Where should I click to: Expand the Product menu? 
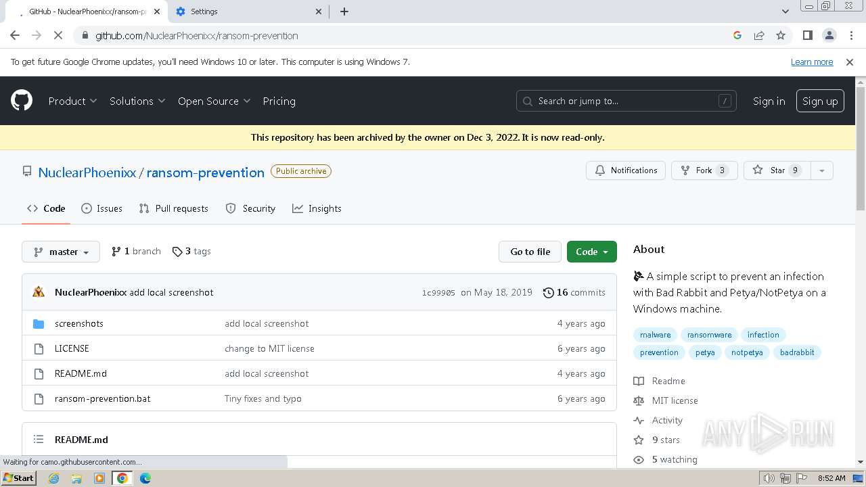73,101
